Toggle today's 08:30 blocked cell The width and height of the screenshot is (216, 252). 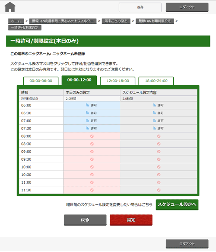tap(92, 144)
